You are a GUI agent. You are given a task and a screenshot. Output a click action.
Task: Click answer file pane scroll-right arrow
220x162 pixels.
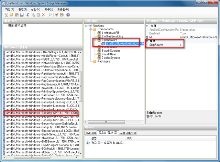tap(142, 122)
